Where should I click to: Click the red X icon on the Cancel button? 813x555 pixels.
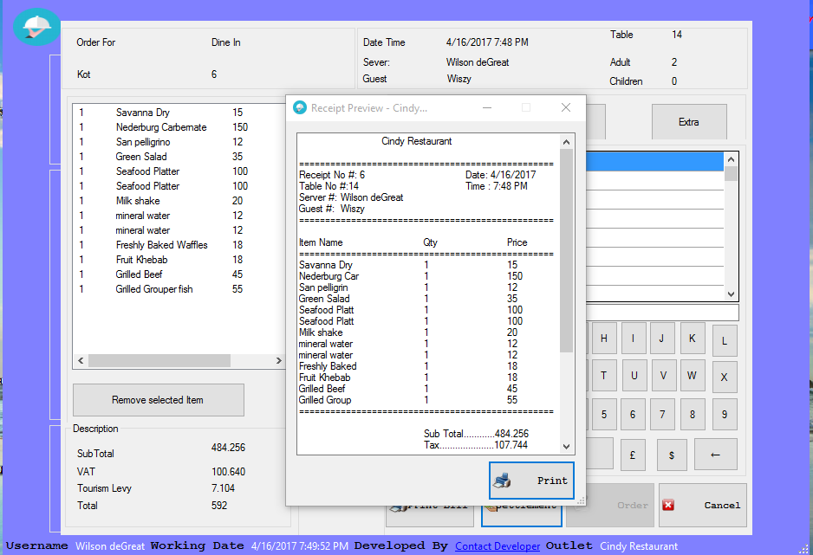click(667, 505)
